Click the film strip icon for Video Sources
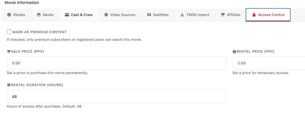Screen dimensions: 305x127 106,15
